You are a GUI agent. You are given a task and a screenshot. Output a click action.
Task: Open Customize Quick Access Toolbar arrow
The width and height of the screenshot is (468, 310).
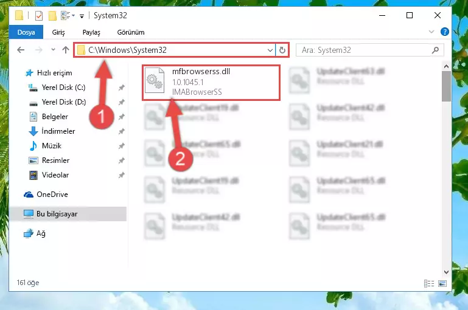pyautogui.click(x=82, y=16)
